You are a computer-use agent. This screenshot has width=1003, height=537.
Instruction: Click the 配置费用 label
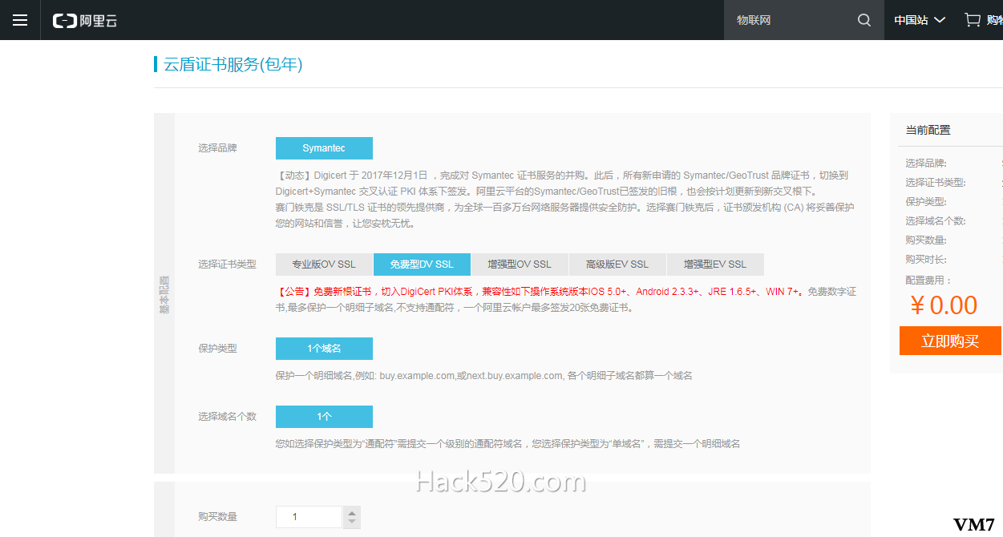point(929,281)
